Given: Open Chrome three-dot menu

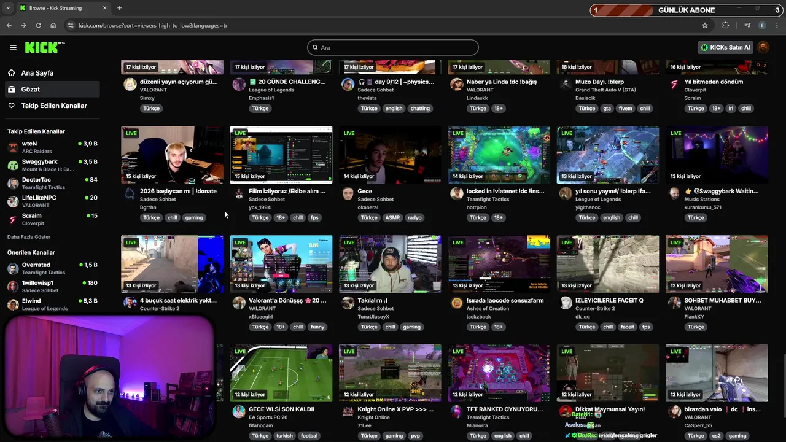Looking at the screenshot, I should [777, 25].
